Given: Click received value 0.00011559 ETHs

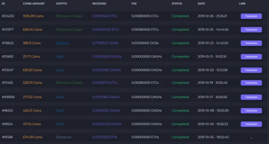Looking at the screenshot, I should 105,137.
